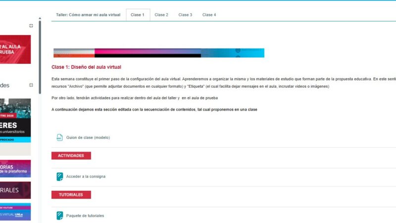Viewport: 396px width, 223px height.
Task: Open the 'Paquete de tutoriales' link
Action: (85, 216)
